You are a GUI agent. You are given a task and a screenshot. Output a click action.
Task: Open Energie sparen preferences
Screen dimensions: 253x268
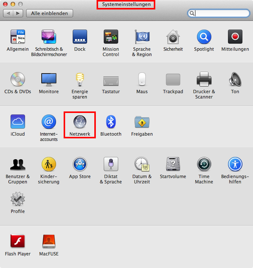(80, 80)
